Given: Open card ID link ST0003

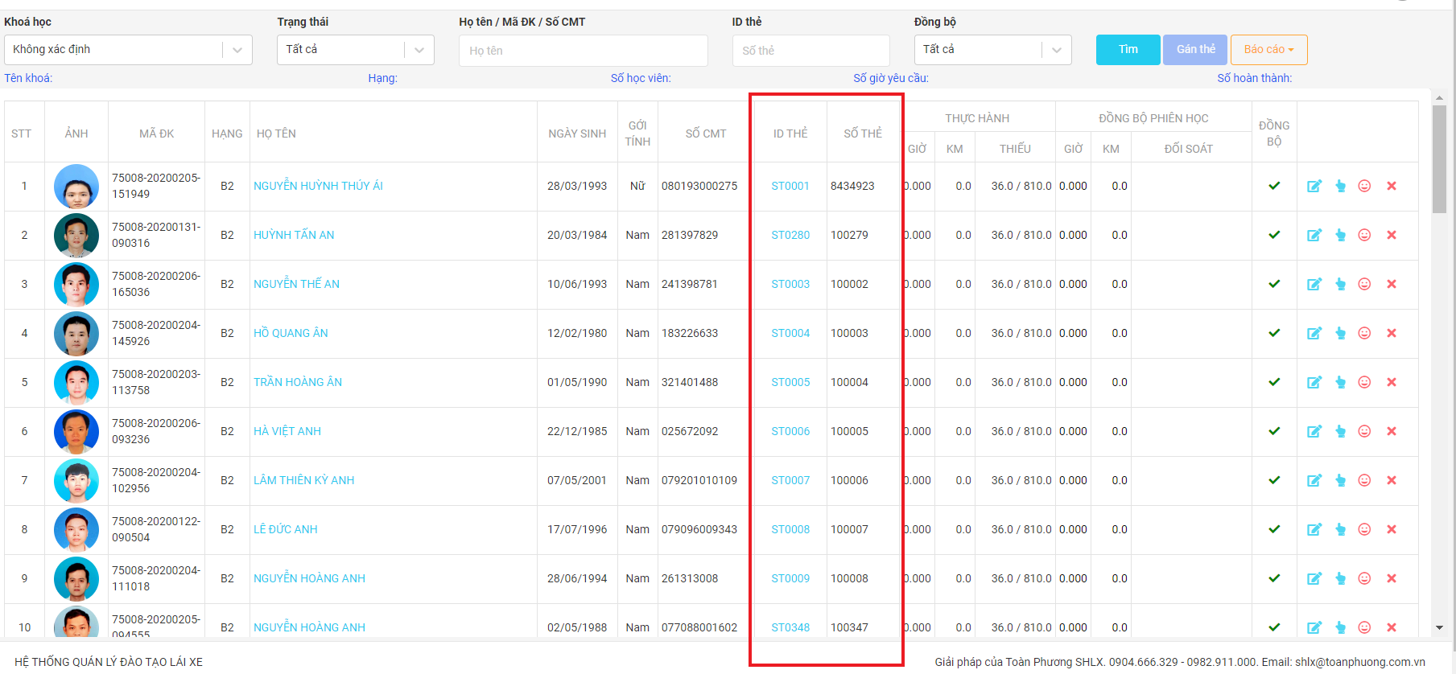Looking at the screenshot, I should point(790,284).
